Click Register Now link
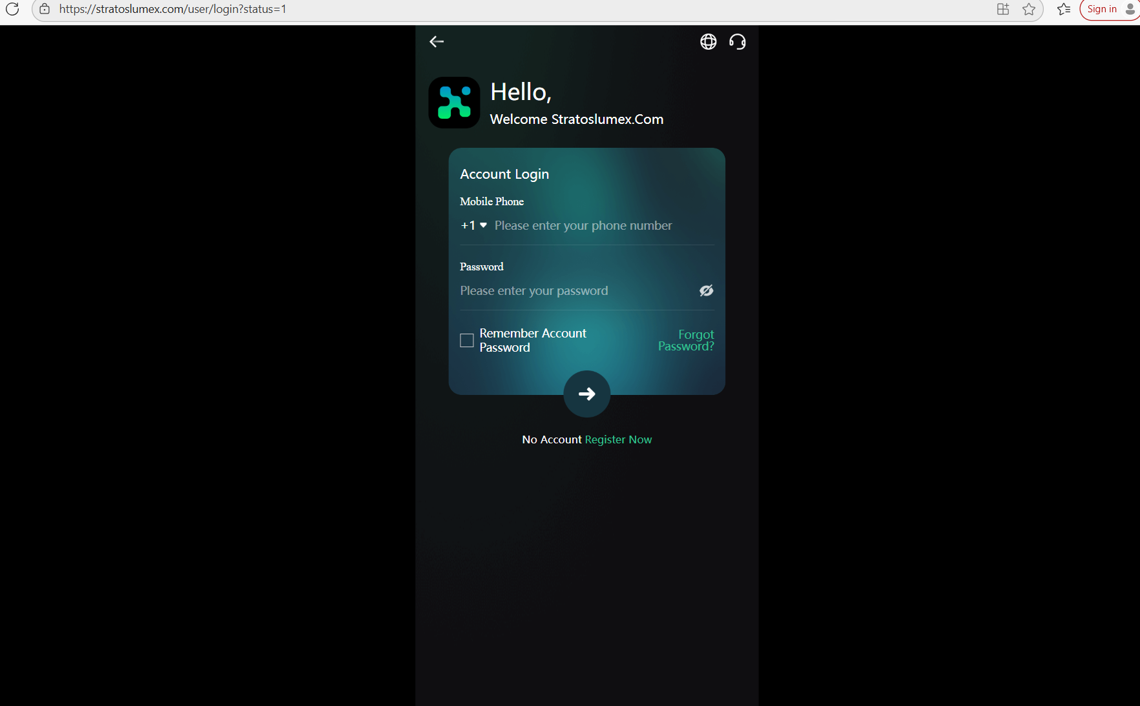The width and height of the screenshot is (1140, 706). click(x=617, y=439)
